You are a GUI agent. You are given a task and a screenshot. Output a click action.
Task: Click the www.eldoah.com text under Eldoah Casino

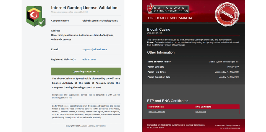pos(155,33)
